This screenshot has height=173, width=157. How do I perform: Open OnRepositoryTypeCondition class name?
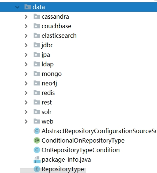(81, 150)
